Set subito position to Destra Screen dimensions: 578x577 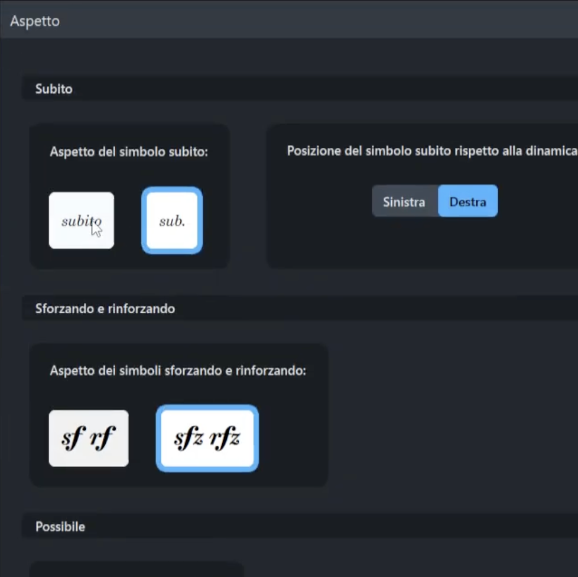pyautogui.click(x=467, y=202)
